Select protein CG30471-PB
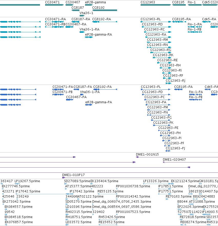218x226 pixels. 63,92
